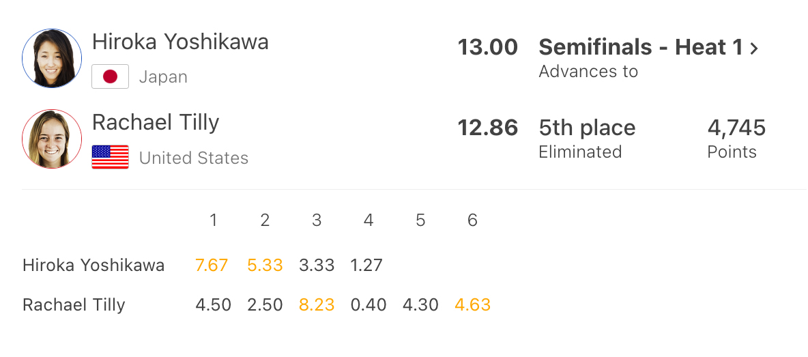
Task: Click Rachael Tilly's profile photo
Action: coord(52,139)
